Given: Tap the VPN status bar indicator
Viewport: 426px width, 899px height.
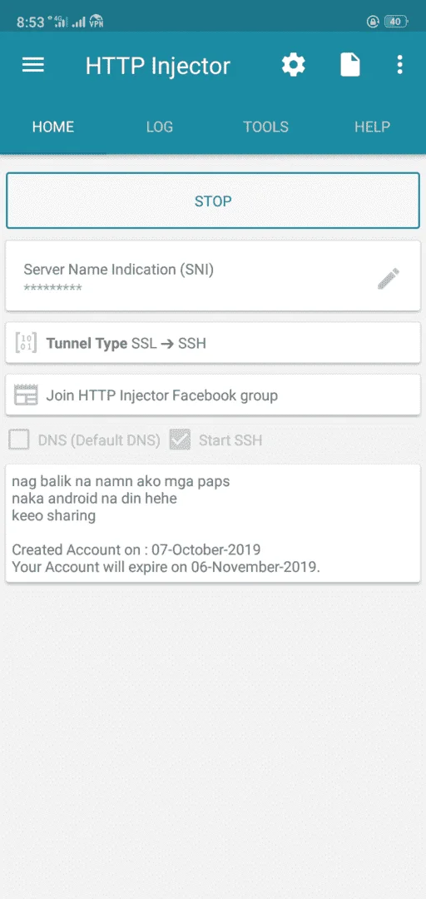Looking at the screenshot, I should pyautogui.click(x=97, y=22).
